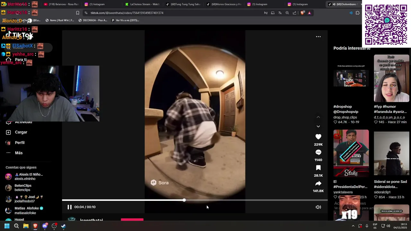
Task: Switch to the Belanova - Rosa Pastel tab
Action: click(x=61, y=4)
